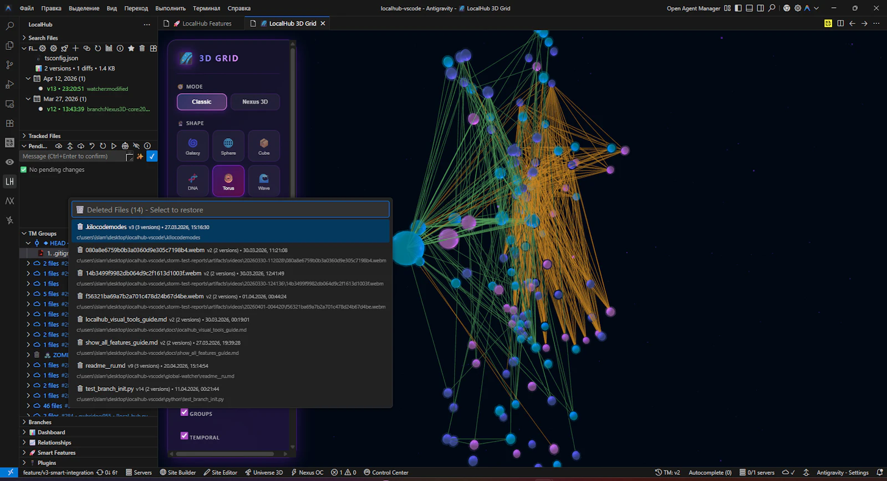Switch mode to Nexus 3D
Image resolution: width=887 pixels, height=481 pixels.
[255, 102]
